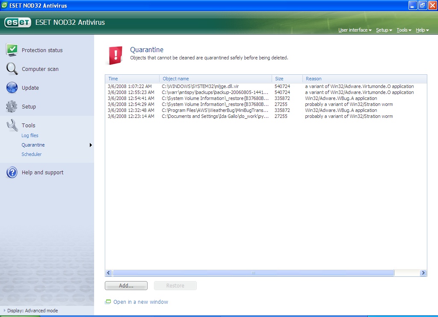Sort list by Size column header

point(287,79)
